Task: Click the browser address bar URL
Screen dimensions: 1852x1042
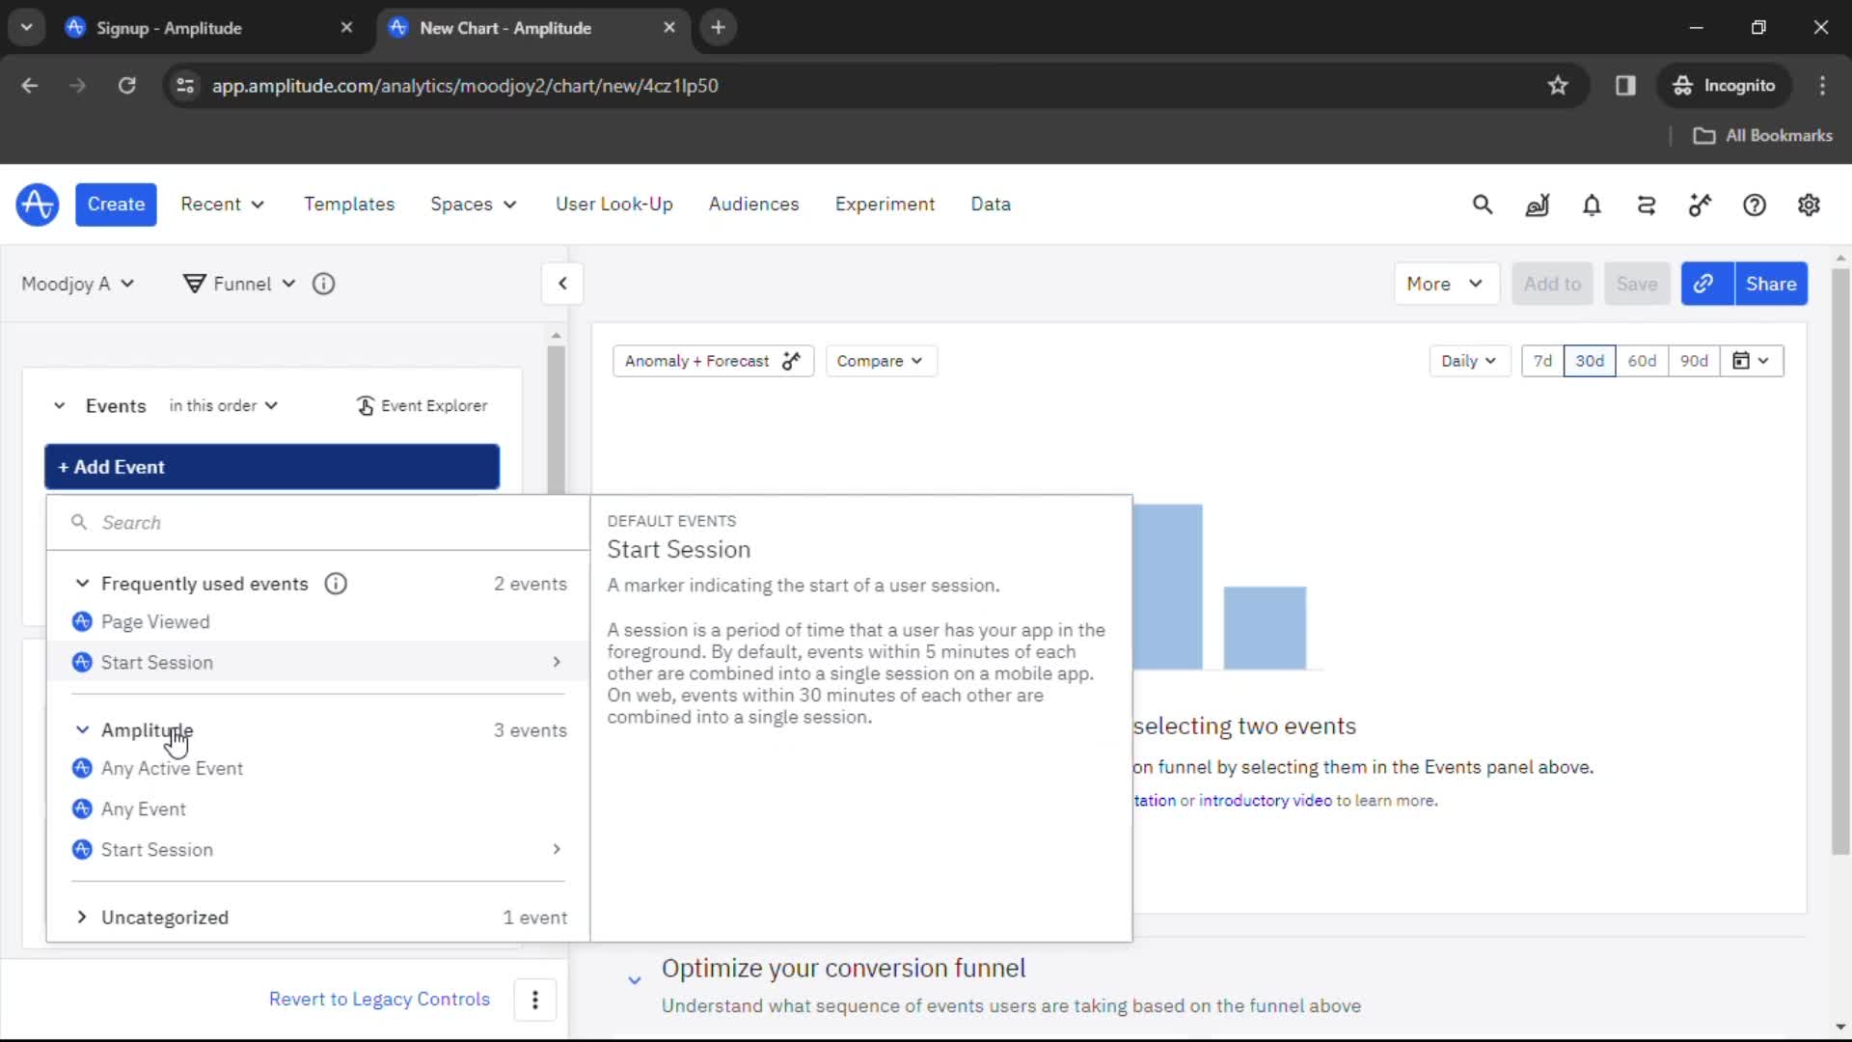Action: (465, 86)
